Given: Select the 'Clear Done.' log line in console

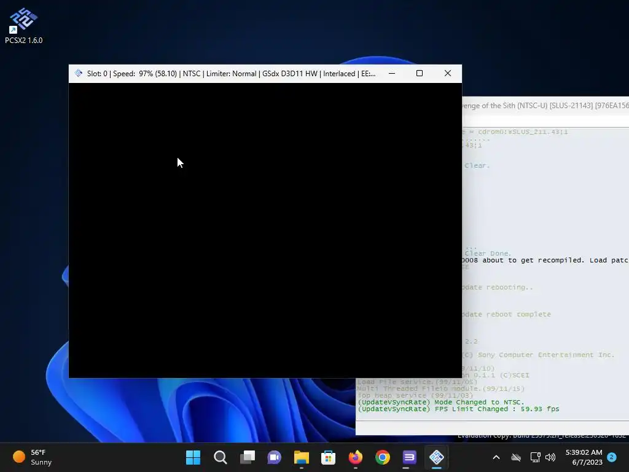Looking at the screenshot, I should click(x=488, y=253).
